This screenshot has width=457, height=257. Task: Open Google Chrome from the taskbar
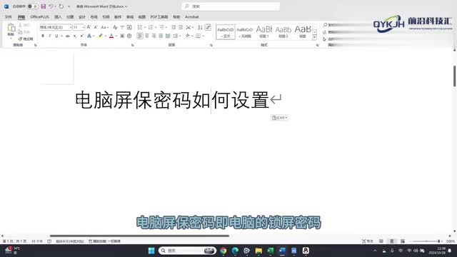224,251
